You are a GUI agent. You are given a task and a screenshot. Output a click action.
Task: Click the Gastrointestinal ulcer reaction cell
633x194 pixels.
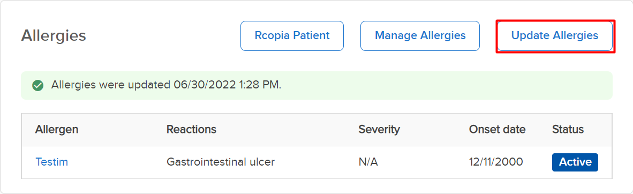pos(221,162)
